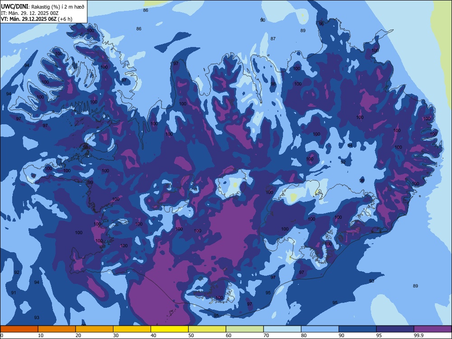Select the 10–20 orange legend swatch
Viewport: 452px width, 339px height.
[x=57, y=329]
